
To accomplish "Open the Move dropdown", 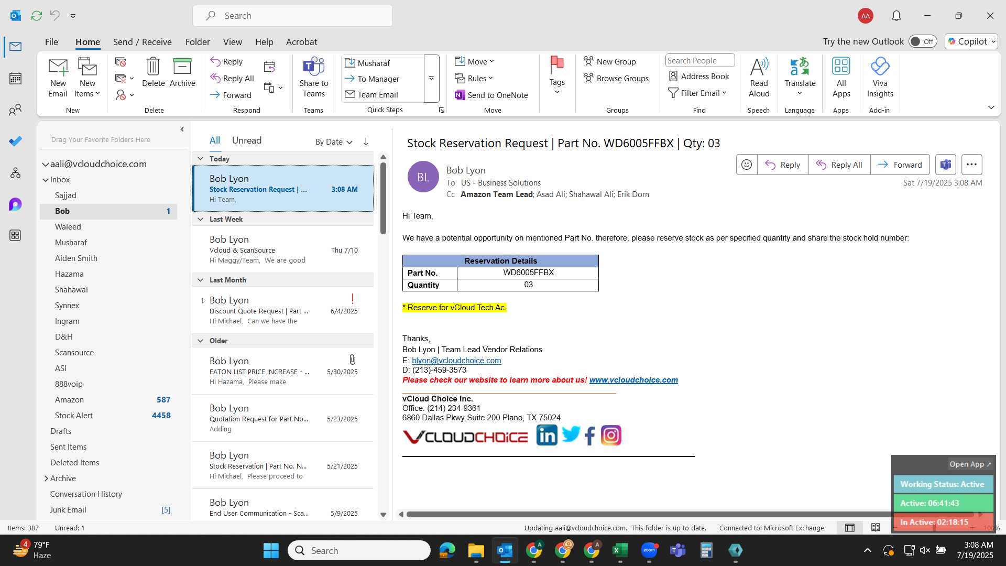I will (475, 61).
